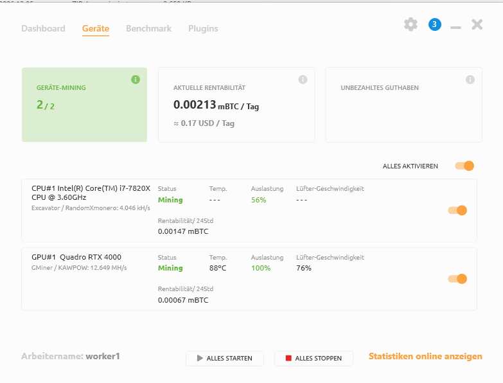Select the Geräte tab
The height and width of the screenshot is (383, 503).
click(96, 29)
